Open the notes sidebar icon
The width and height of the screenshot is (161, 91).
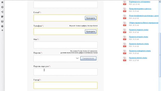click(x=2, y=17)
